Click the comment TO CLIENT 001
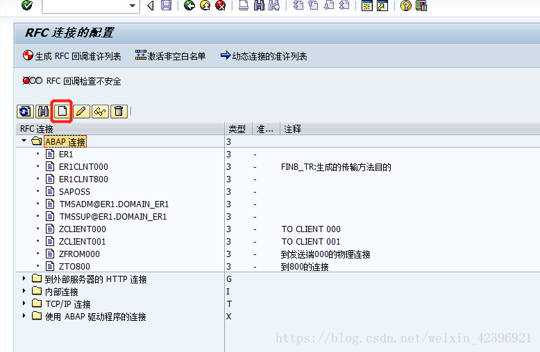This screenshot has width=540, height=352. (311, 241)
